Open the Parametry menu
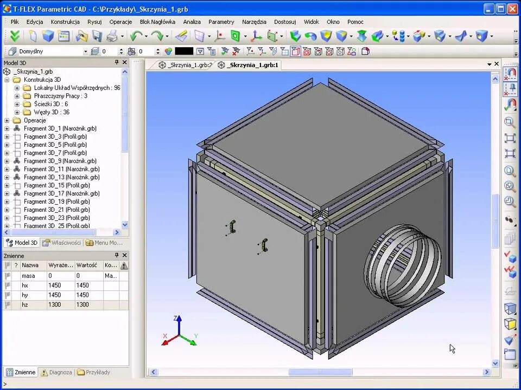 221,22
